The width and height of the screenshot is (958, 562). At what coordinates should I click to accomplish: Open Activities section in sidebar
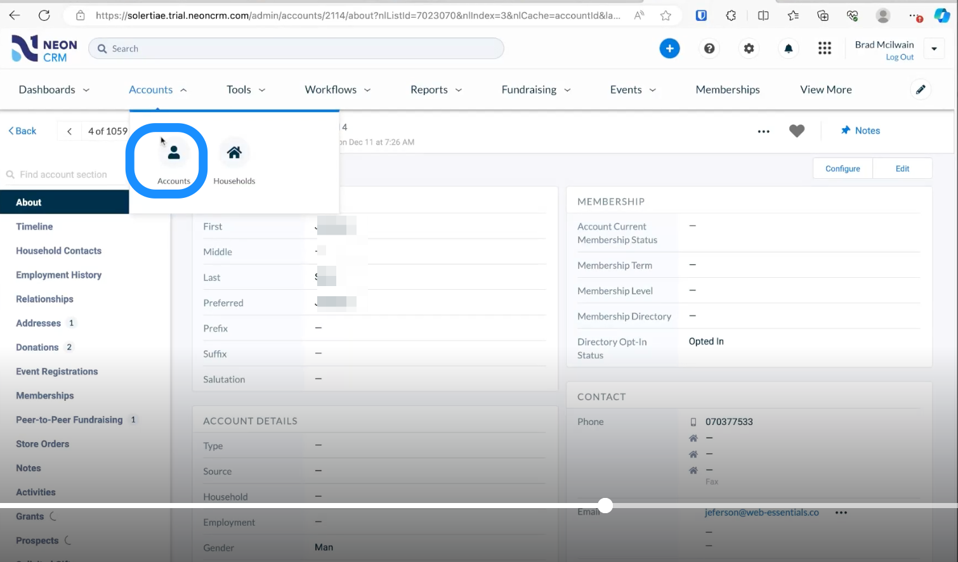point(36,492)
